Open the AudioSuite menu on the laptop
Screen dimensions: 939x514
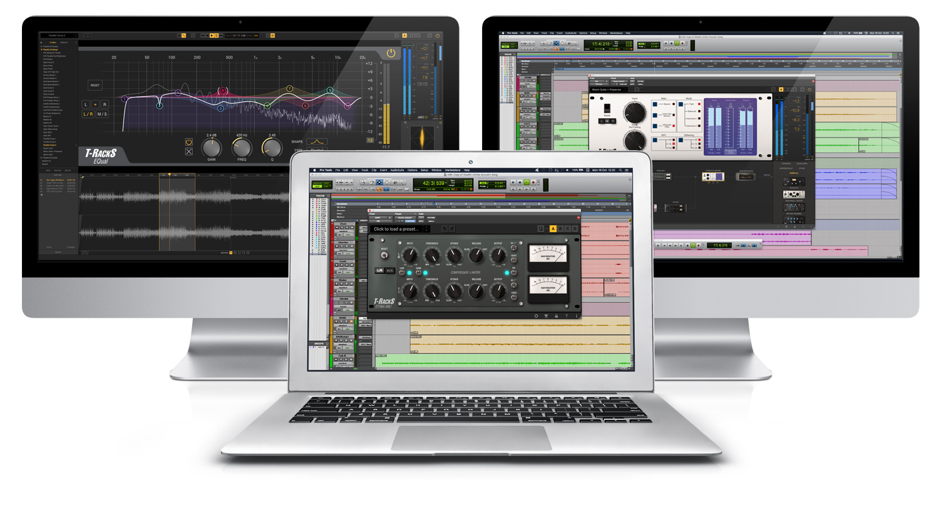[x=397, y=170]
